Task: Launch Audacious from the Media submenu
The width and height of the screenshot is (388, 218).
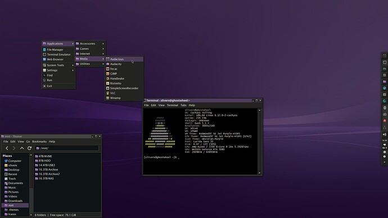Action: (124, 59)
